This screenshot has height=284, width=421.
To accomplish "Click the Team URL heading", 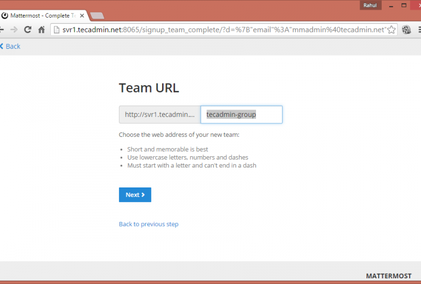I will (x=148, y=87).
